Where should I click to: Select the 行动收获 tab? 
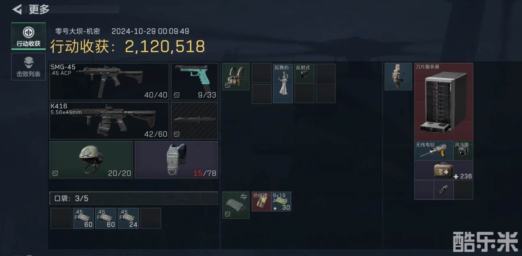click(x=28, y=36)
